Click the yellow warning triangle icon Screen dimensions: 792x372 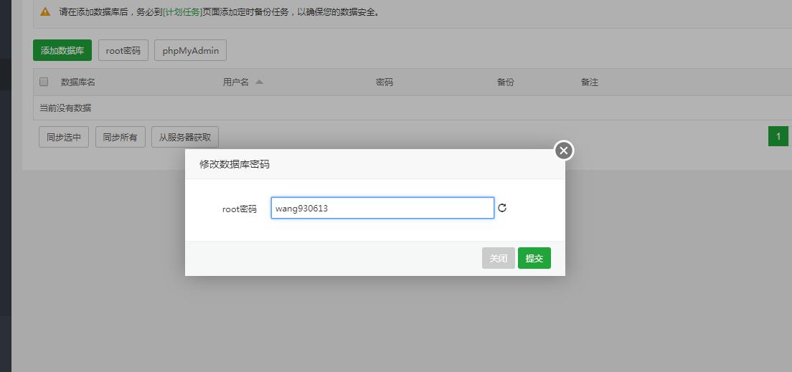(x=45, y=12)
